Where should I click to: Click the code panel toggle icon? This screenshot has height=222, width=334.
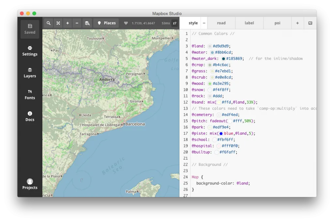point(311,23)
